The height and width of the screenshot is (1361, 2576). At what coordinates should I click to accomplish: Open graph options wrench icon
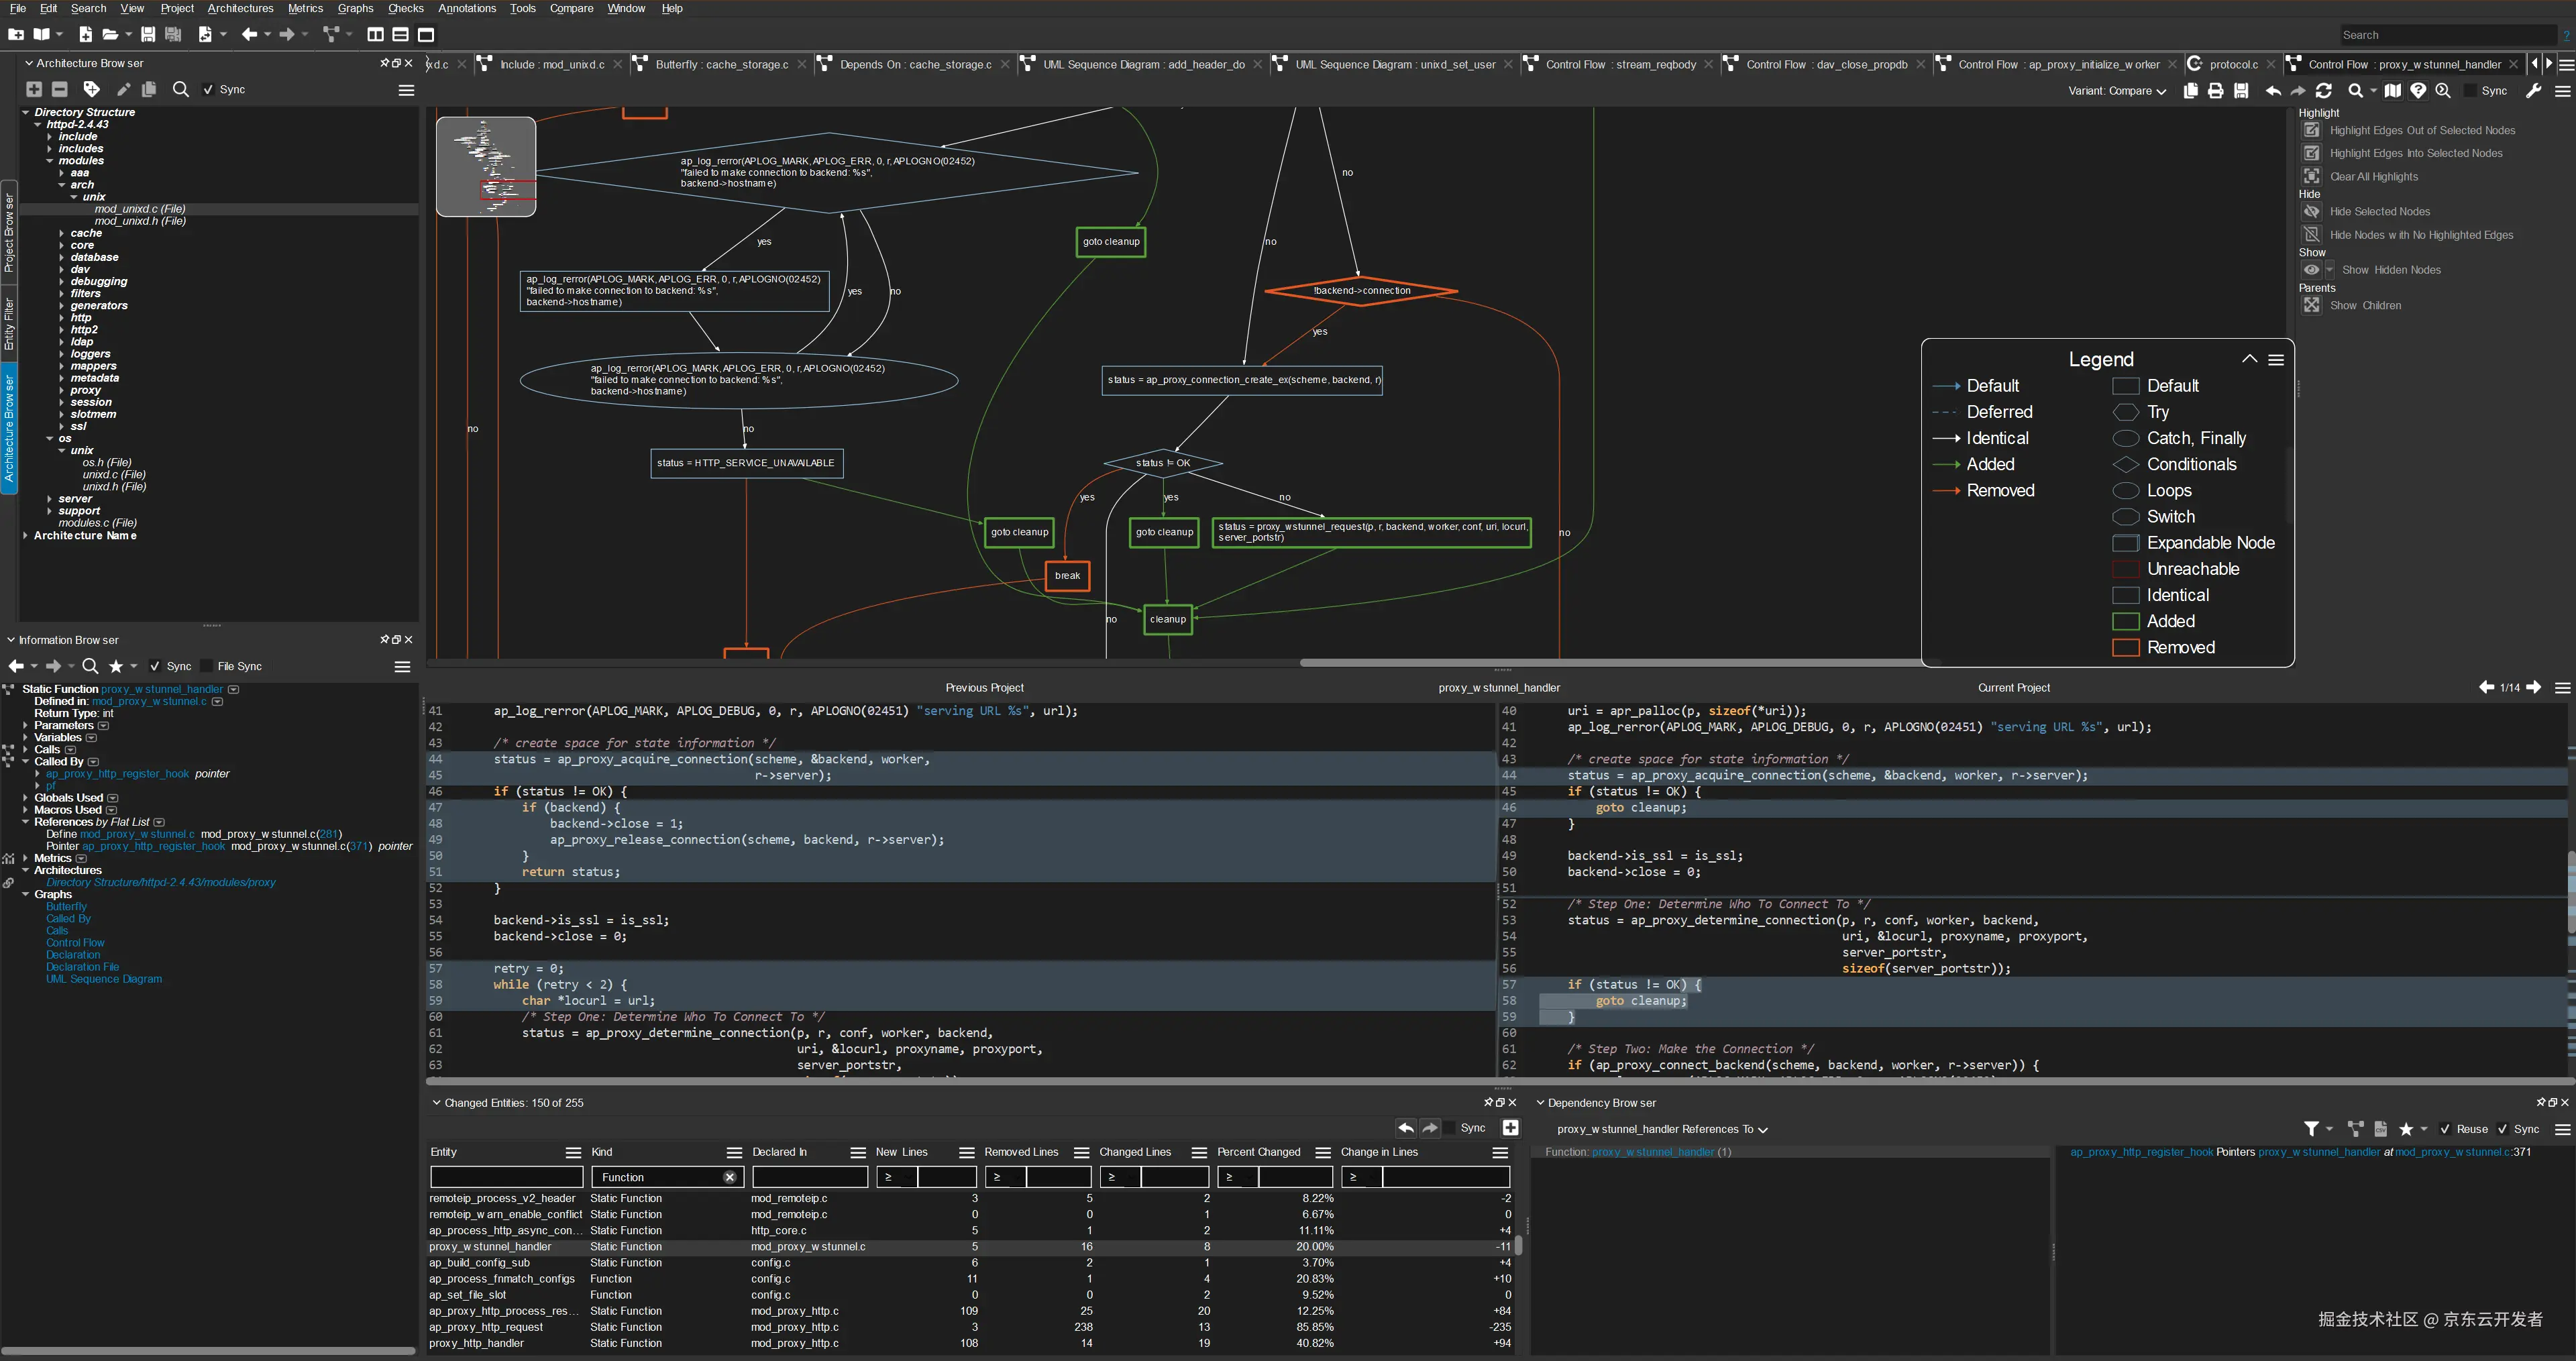coord(2533,91)
